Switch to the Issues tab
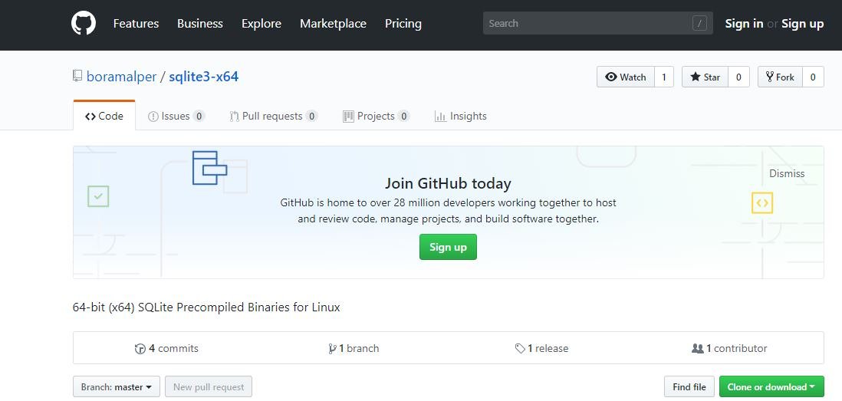The image size is (842, 401). pyautogui.click(x=176, y=116)
